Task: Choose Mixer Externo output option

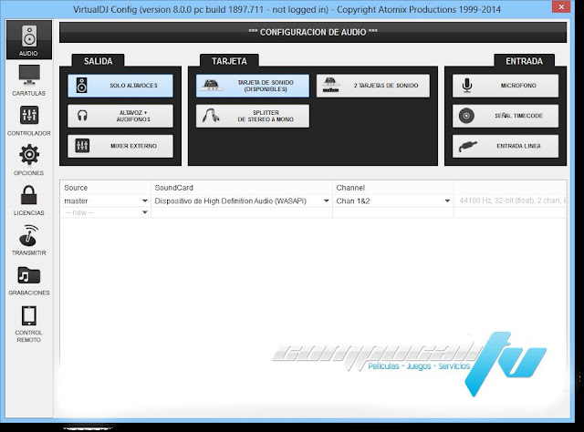Action: tap(120, 146)
